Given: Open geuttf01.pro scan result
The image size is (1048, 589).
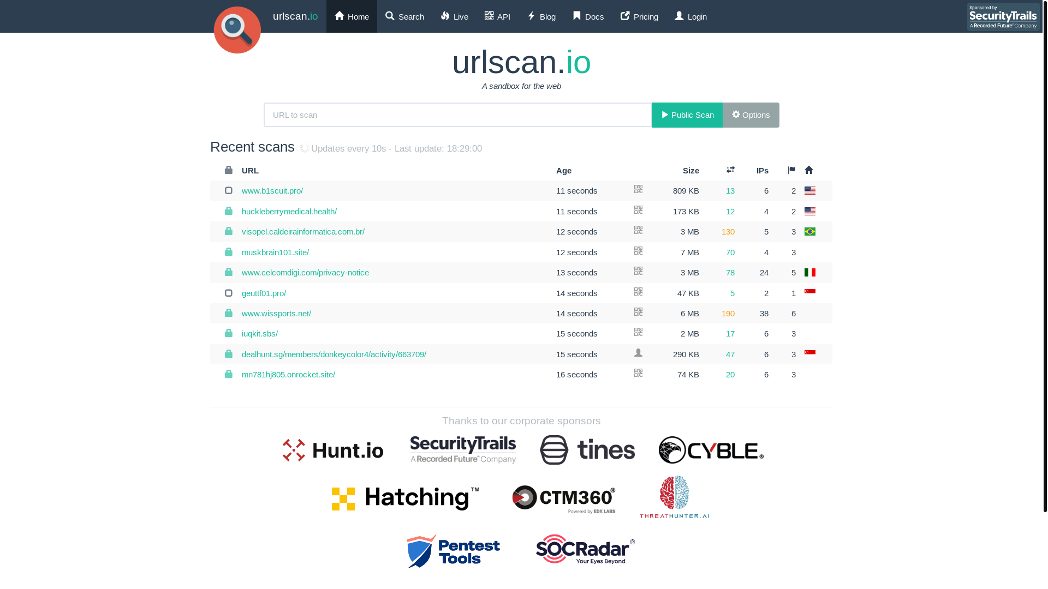Looking at the screenshot, I should pos(264,293).
